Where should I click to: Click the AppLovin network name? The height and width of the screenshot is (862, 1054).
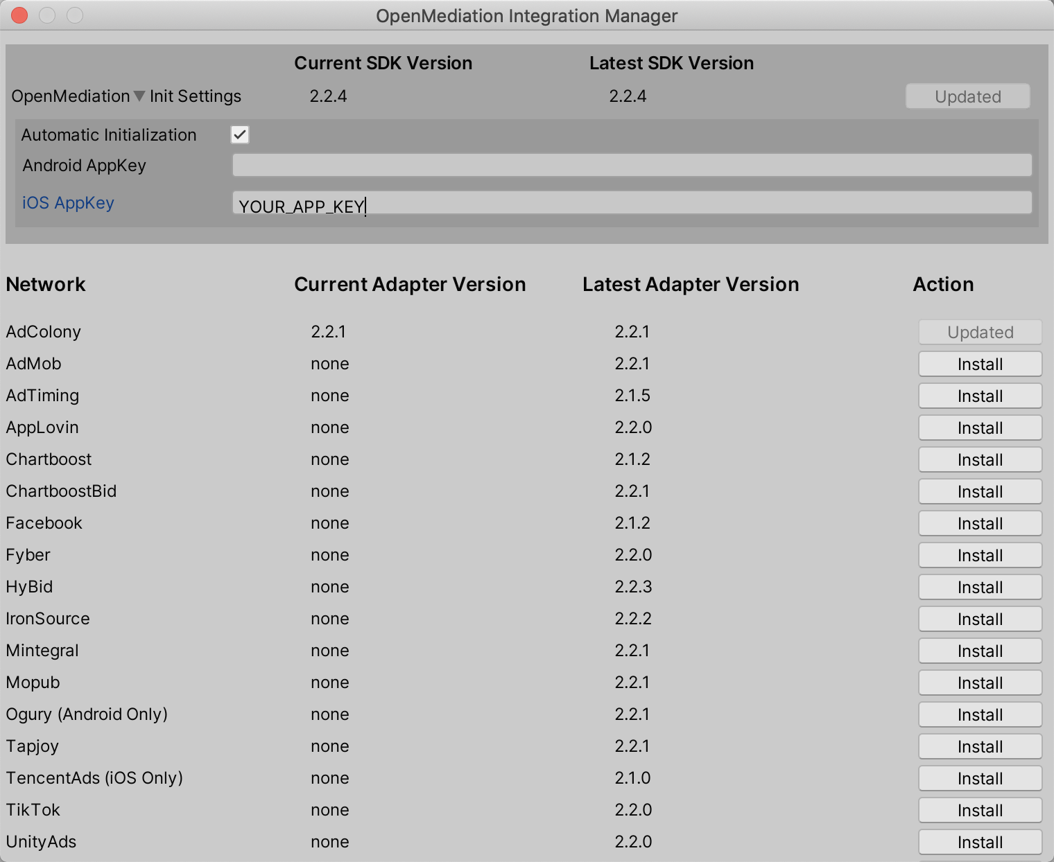tap(42, 428)
